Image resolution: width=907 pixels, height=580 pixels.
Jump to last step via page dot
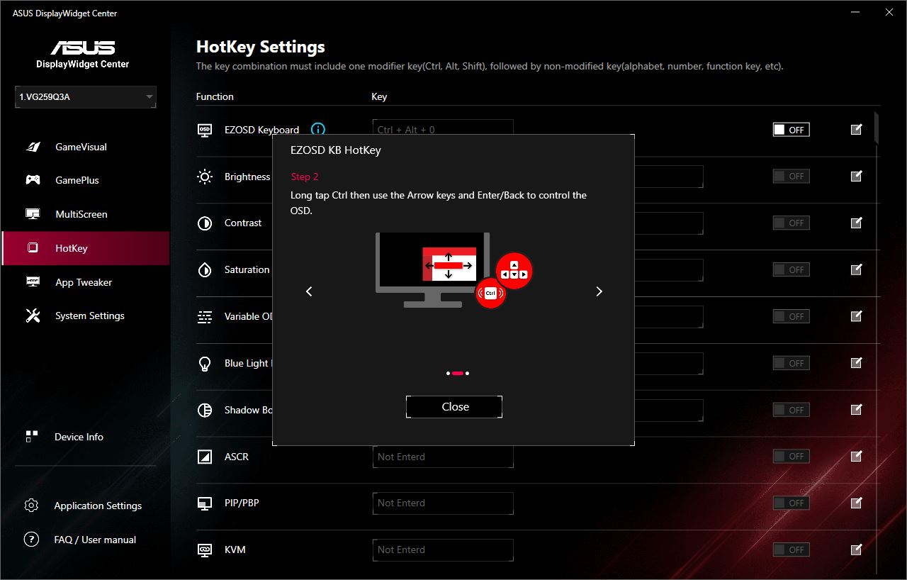click(x=467, y=373)
